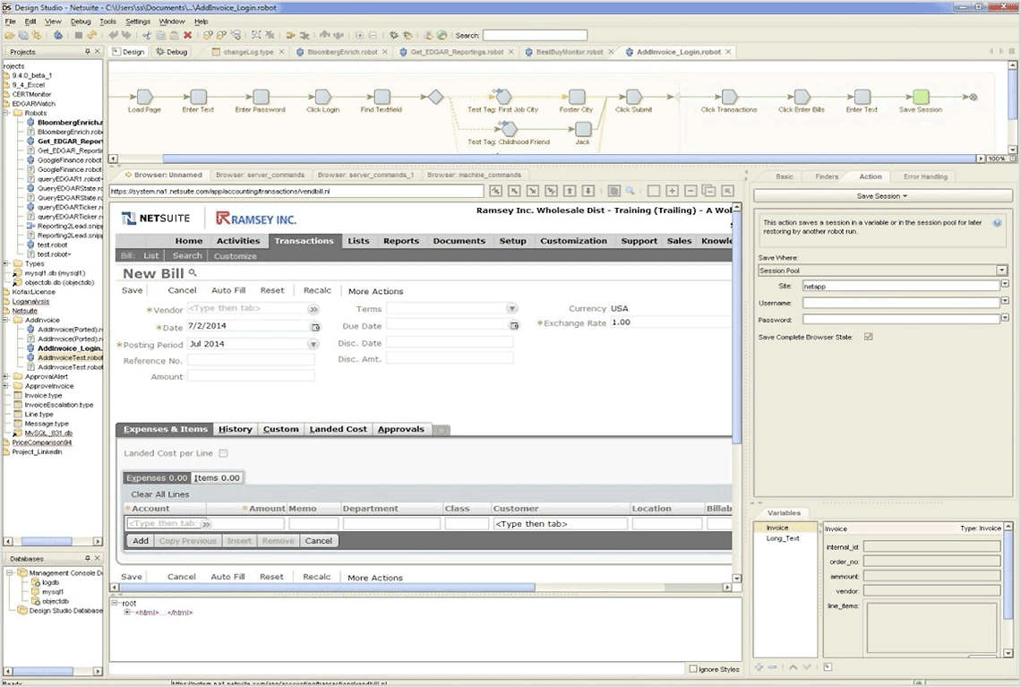Open the Username field options arrow
This screenshot has height=687, width=1021.
click(1005, 301)
